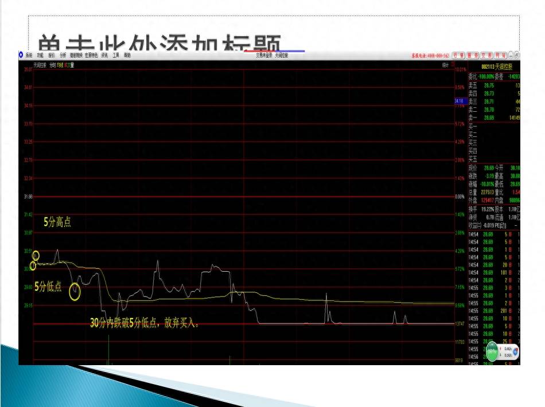The height and width of the screenshot is (407, 545).
Task: Click the 卖二 price 28.70
Action: point(489,109)
